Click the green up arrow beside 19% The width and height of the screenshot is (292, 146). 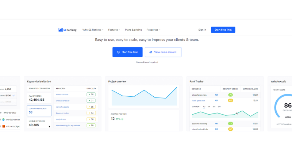click(122, 119)
